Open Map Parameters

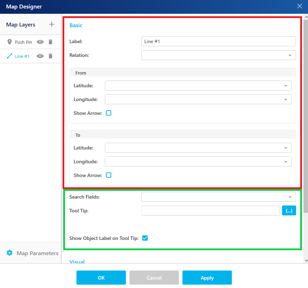37,253
